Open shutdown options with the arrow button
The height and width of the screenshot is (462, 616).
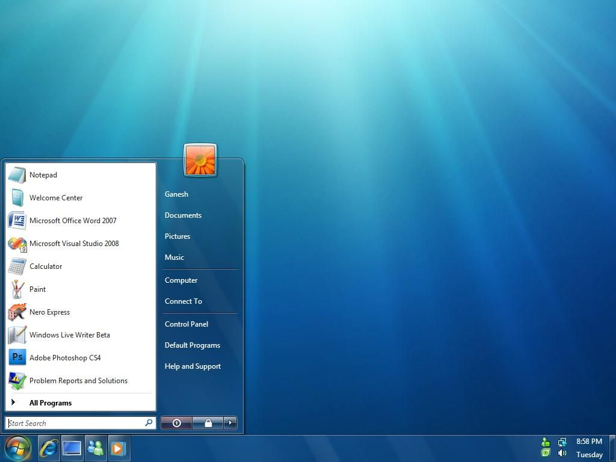click(230, 423)
